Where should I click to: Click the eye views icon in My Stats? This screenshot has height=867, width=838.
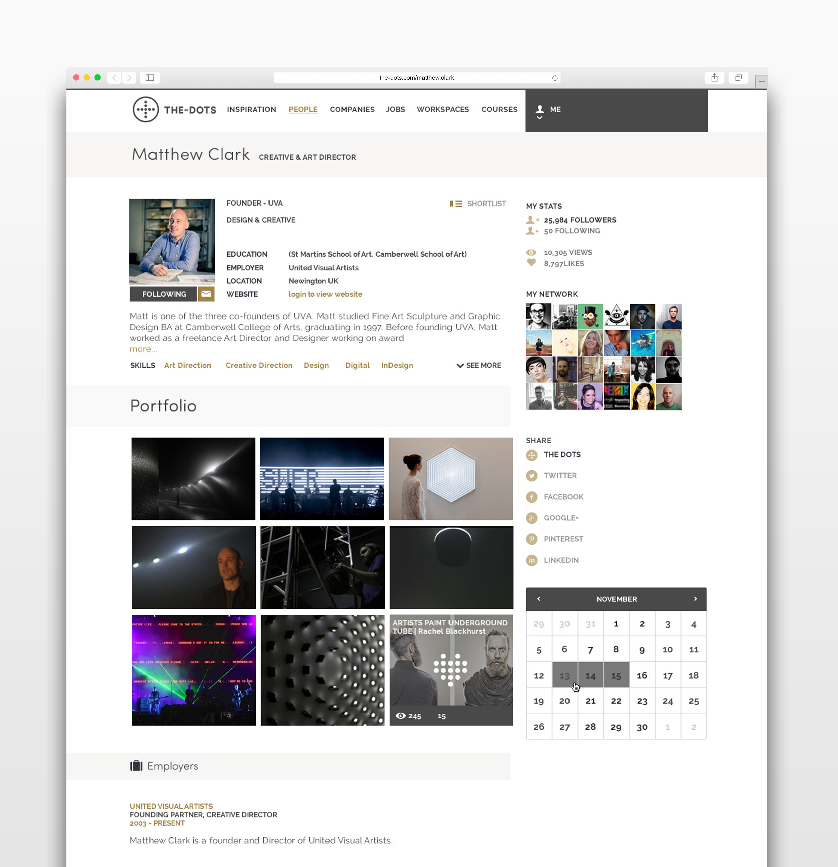point(531,252)
